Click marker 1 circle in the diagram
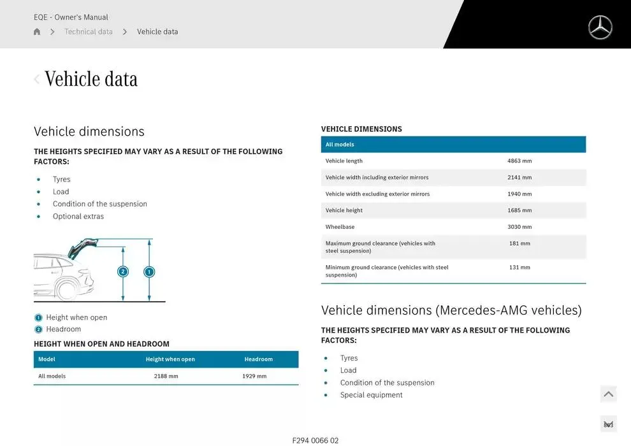631x446 pixels. pos(149,272)
